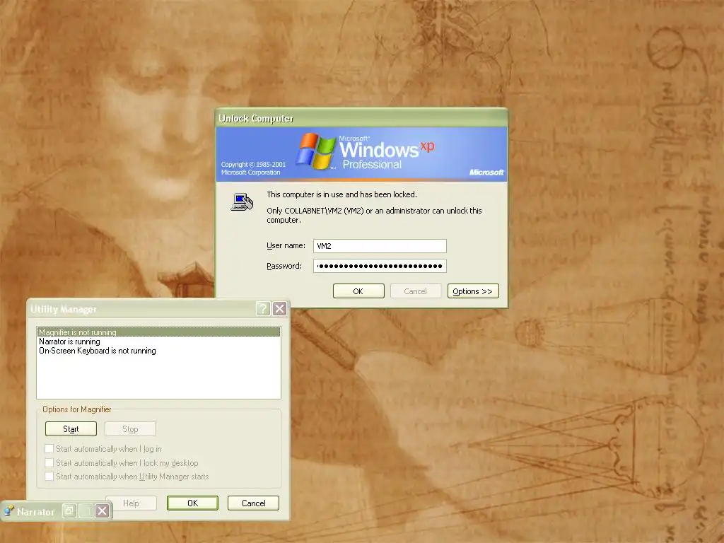Close the Narrator window
The image size is (724, 543).
[103, 510]
